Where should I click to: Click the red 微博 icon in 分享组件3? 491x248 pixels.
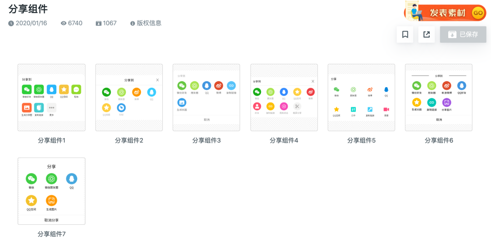[x=219, y=85]
